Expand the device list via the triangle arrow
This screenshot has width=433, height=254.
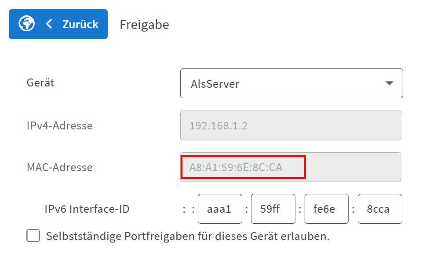tap(389, 83)
